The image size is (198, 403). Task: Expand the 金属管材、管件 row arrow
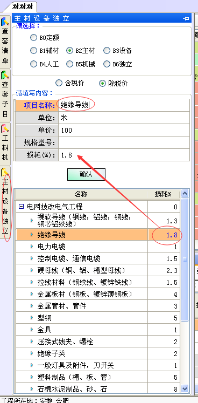coord(32,305)
